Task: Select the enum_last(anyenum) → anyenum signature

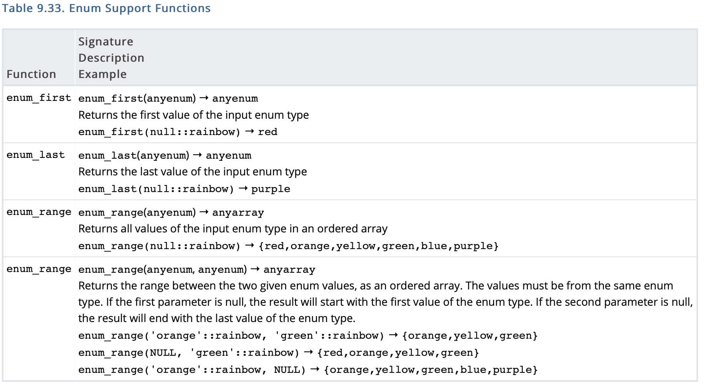Action: click(165, 156)
